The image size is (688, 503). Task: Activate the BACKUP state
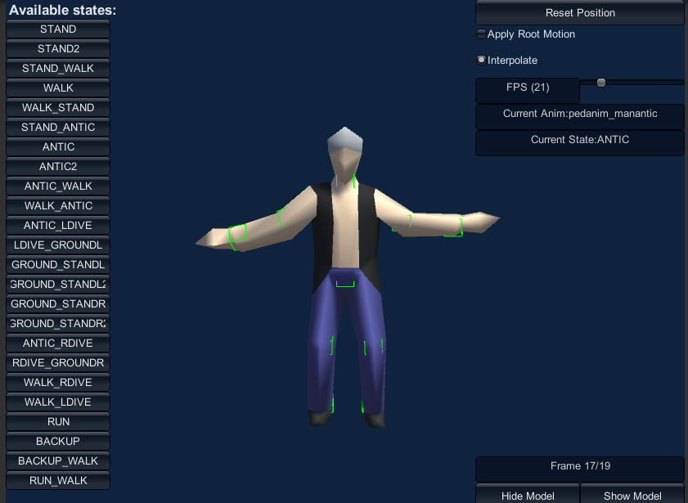[58, 442]
